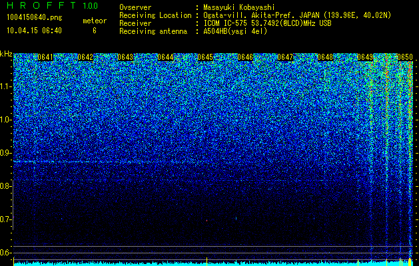Viewport: 419px width, 266px height.
Task: Click the 0.9 kHz axis label
Action: pyautogui.click(x=5, y=153)
